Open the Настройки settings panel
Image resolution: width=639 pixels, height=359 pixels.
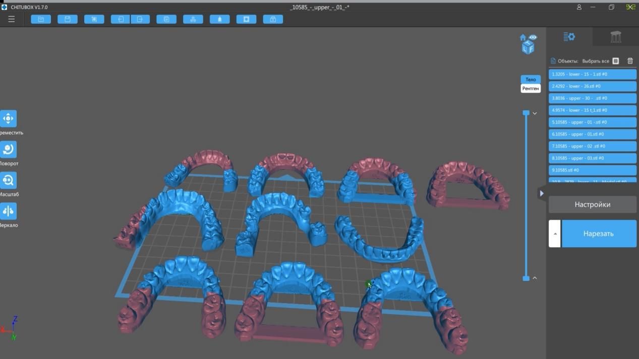click(592, 204)
